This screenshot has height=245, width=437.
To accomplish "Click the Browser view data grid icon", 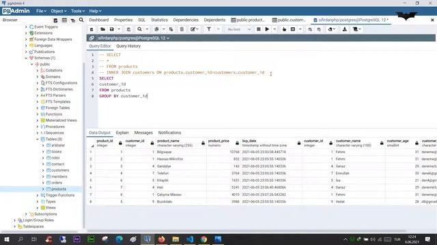I will (64, 20).
